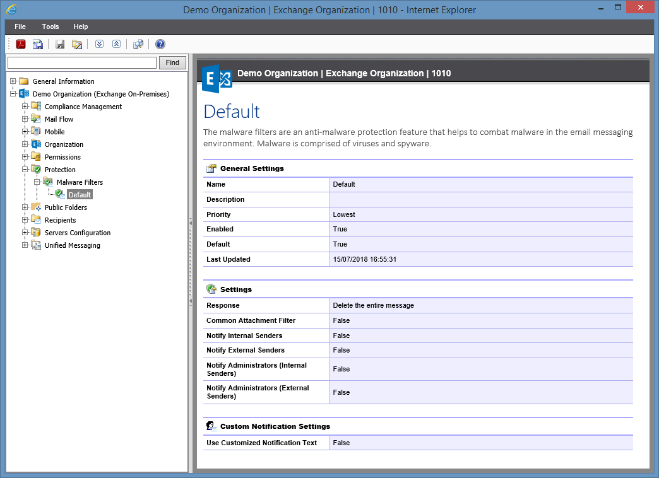Collapse the Protection node
This screenshot has height=478, width=659.
click(25, 169)
